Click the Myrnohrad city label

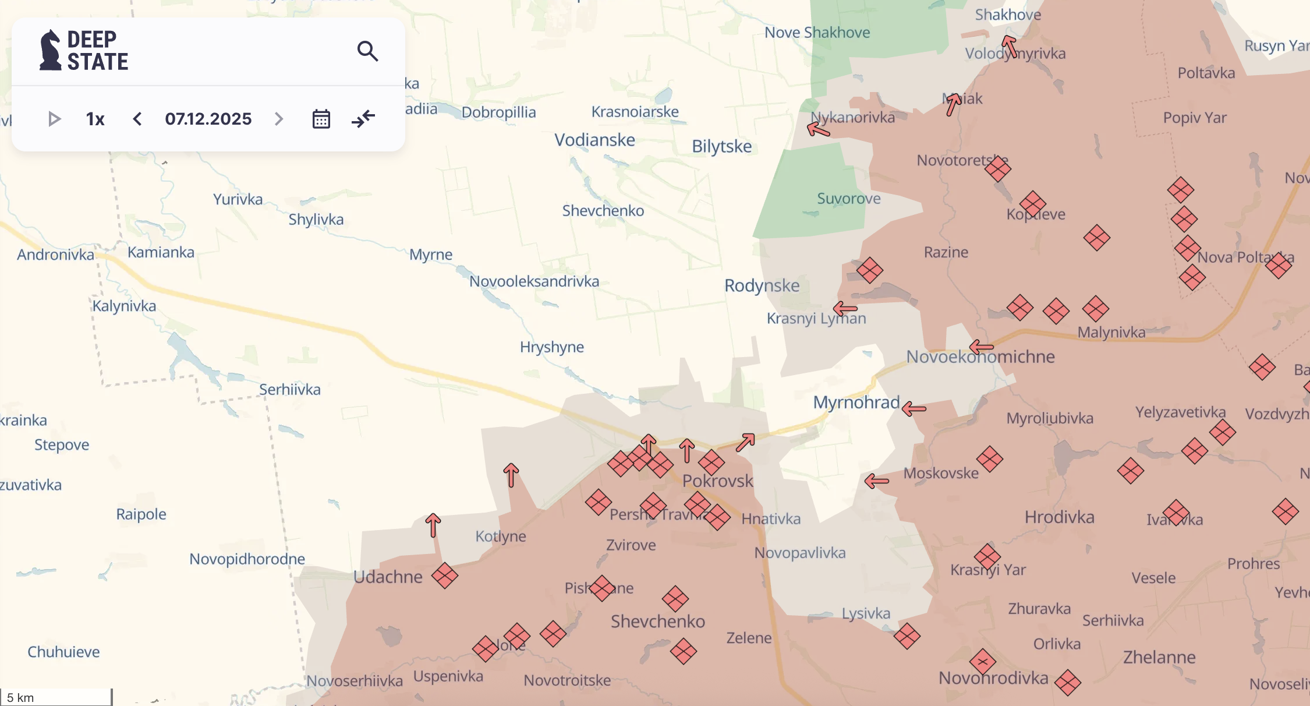tap(856, 403)
